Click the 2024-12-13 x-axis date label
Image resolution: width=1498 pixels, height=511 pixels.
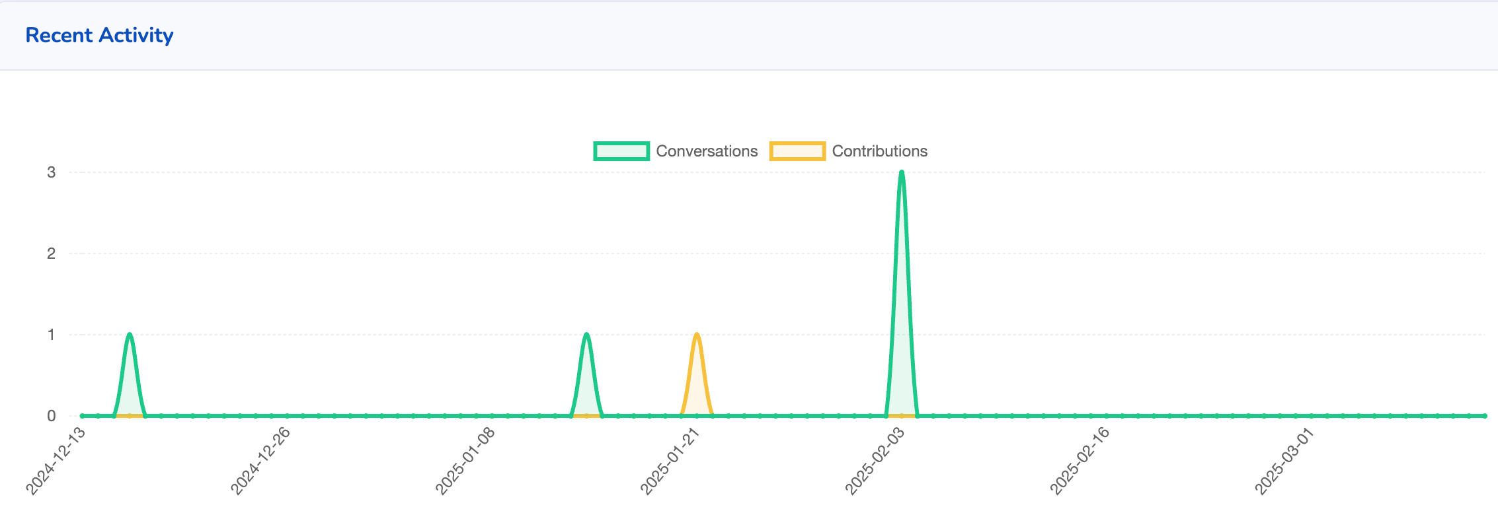57,460
